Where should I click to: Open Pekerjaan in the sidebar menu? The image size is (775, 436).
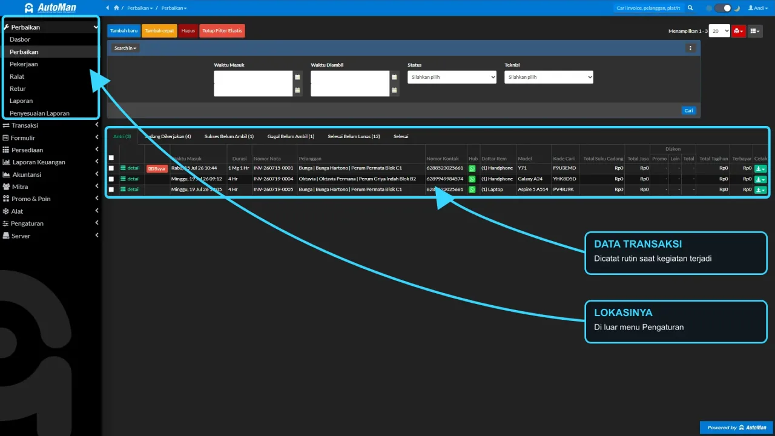(x=24, y=64)
